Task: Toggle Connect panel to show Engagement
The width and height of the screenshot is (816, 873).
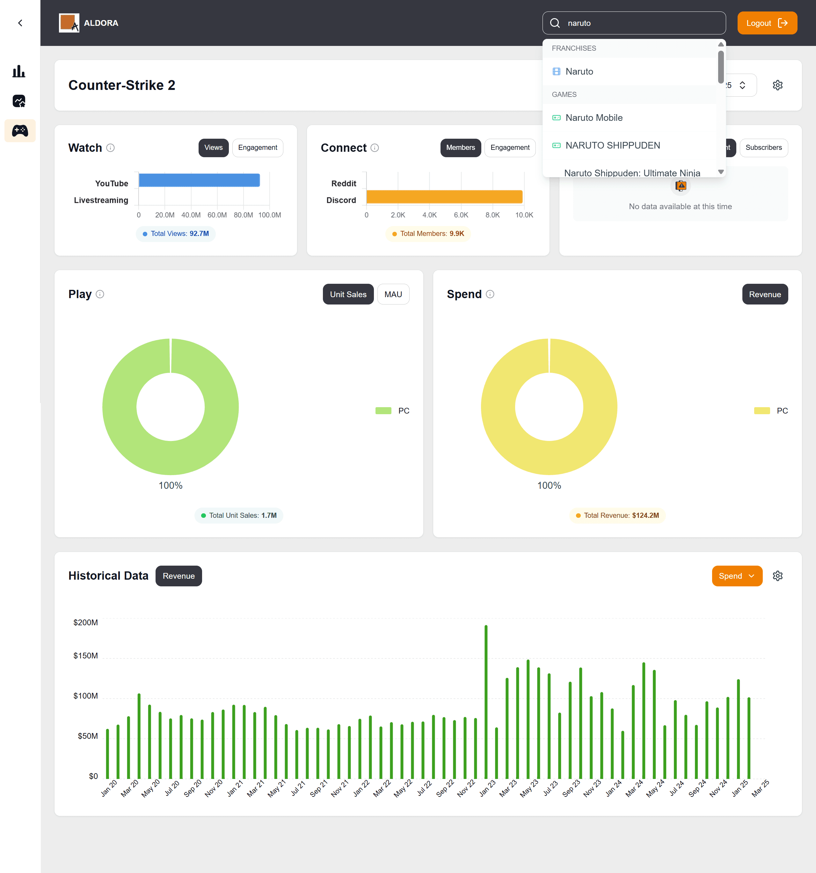Action: click(x=510, y=148)
